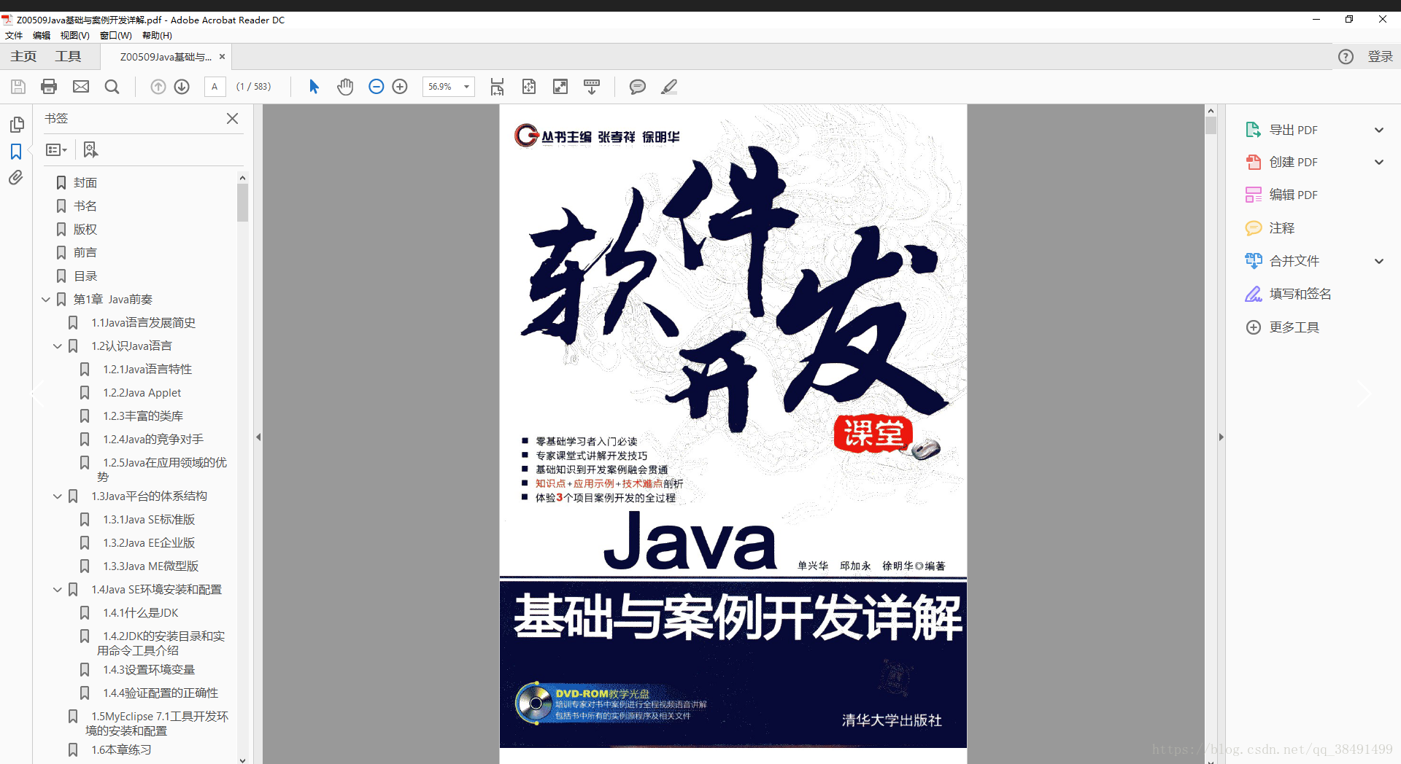Open bookmark options menu
The height and width of the screenshot is (764, 1401).
click(56, 149)
